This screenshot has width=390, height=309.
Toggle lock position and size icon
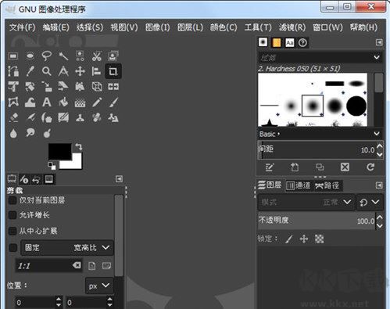tap(304, 239)
